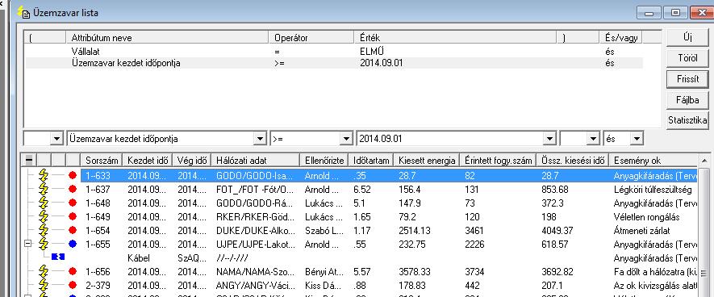This screenshot has width=714, height=297.
Task: Sort by Össz. kiesési idő column header
Action: (x=572, y=161)
